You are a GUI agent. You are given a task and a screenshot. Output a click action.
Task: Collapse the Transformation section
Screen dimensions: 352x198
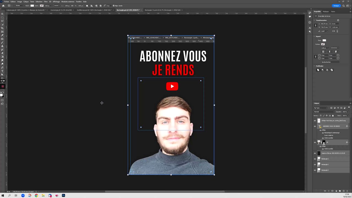tap(314, 20)
